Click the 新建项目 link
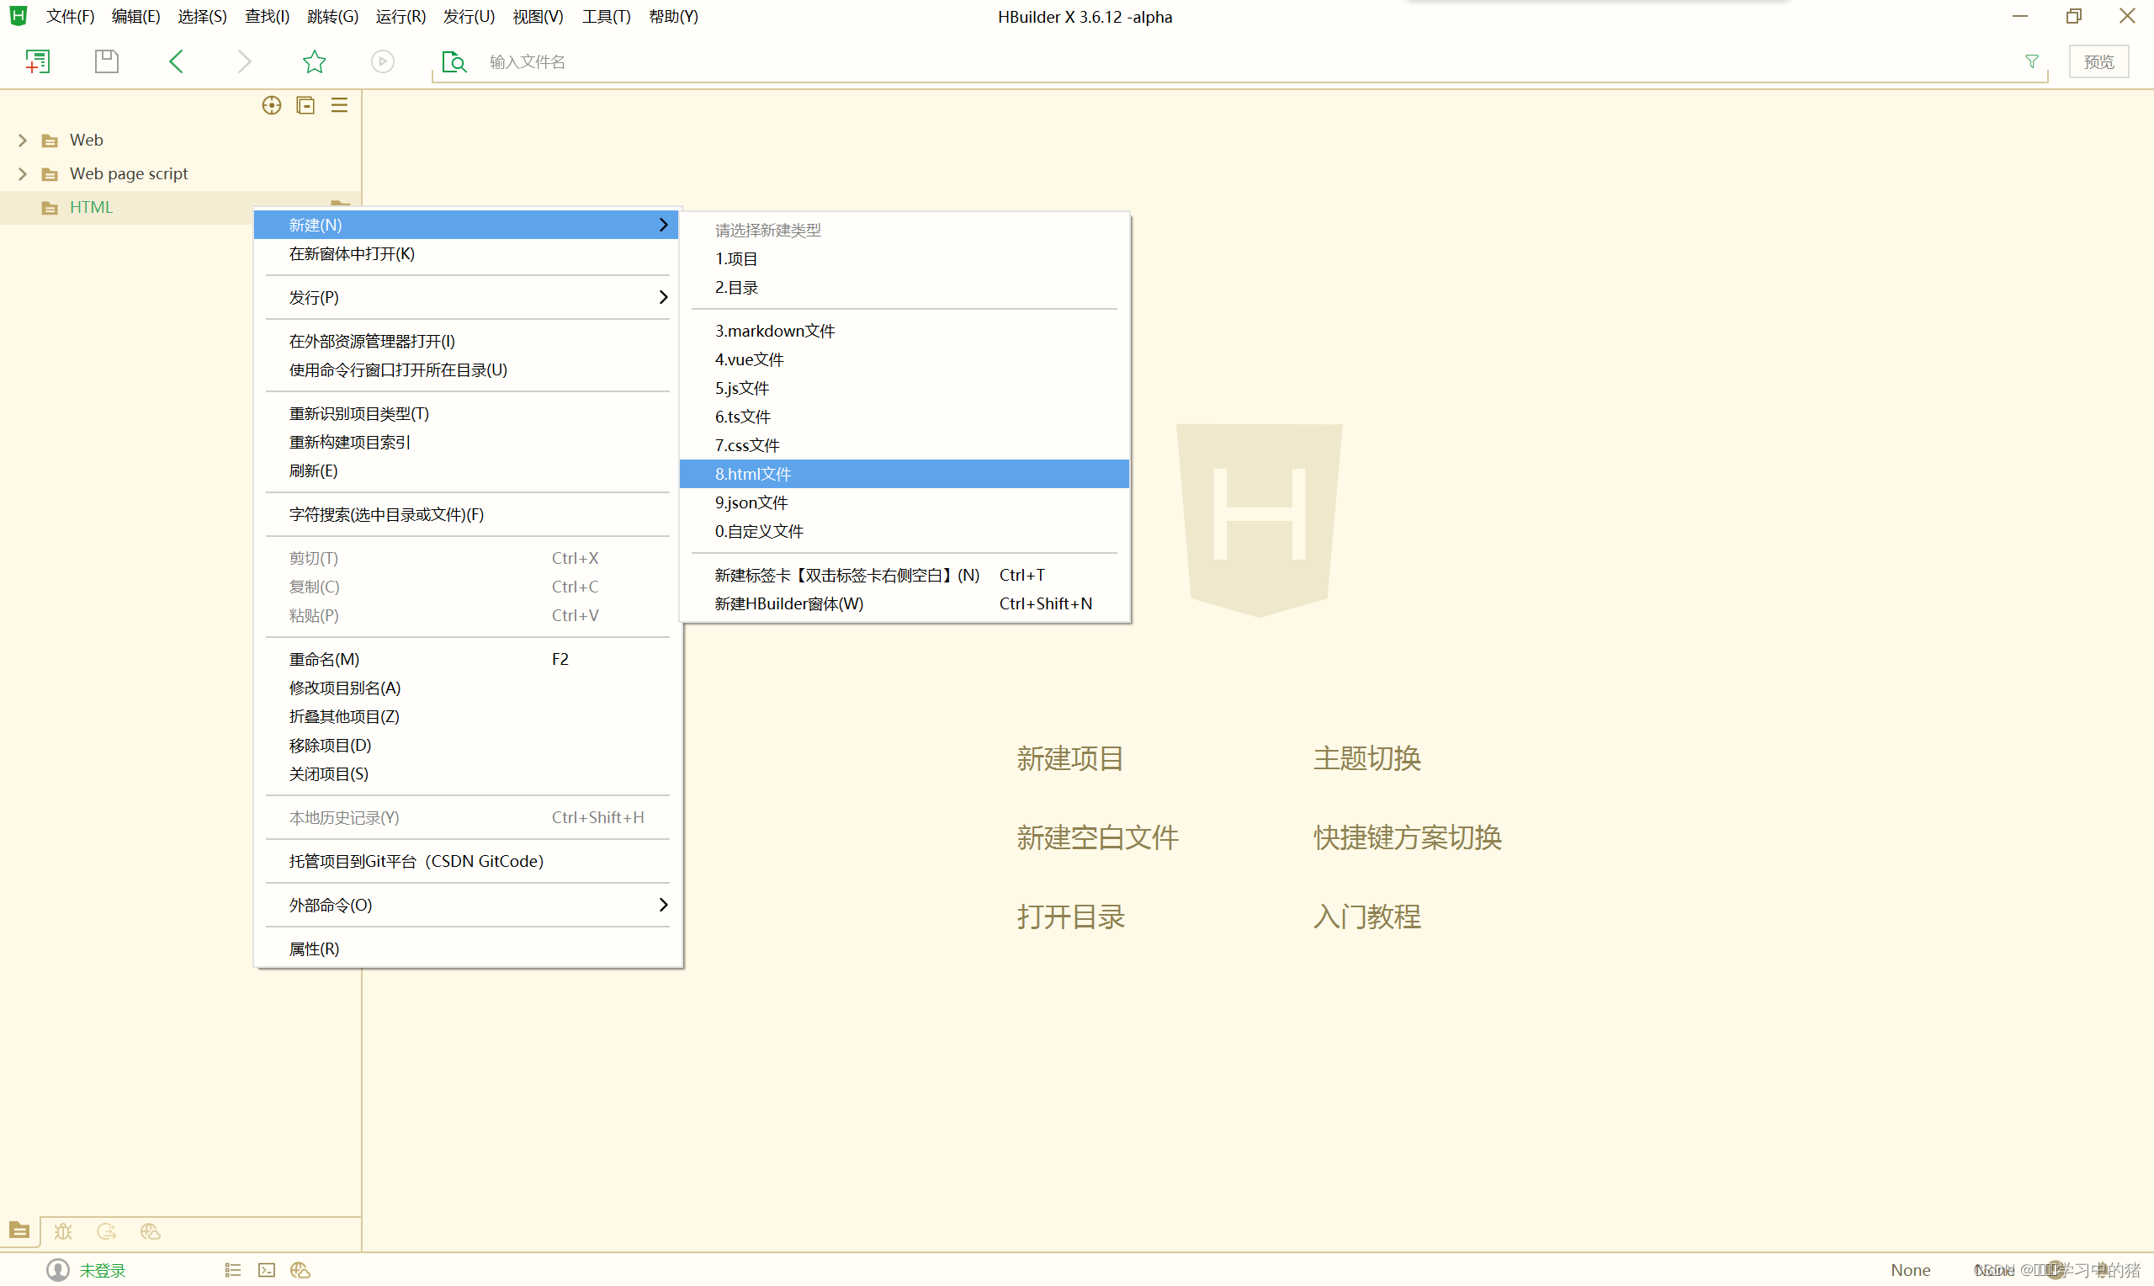Viewport: 2154px width, 1286px height. [1069, 758]
